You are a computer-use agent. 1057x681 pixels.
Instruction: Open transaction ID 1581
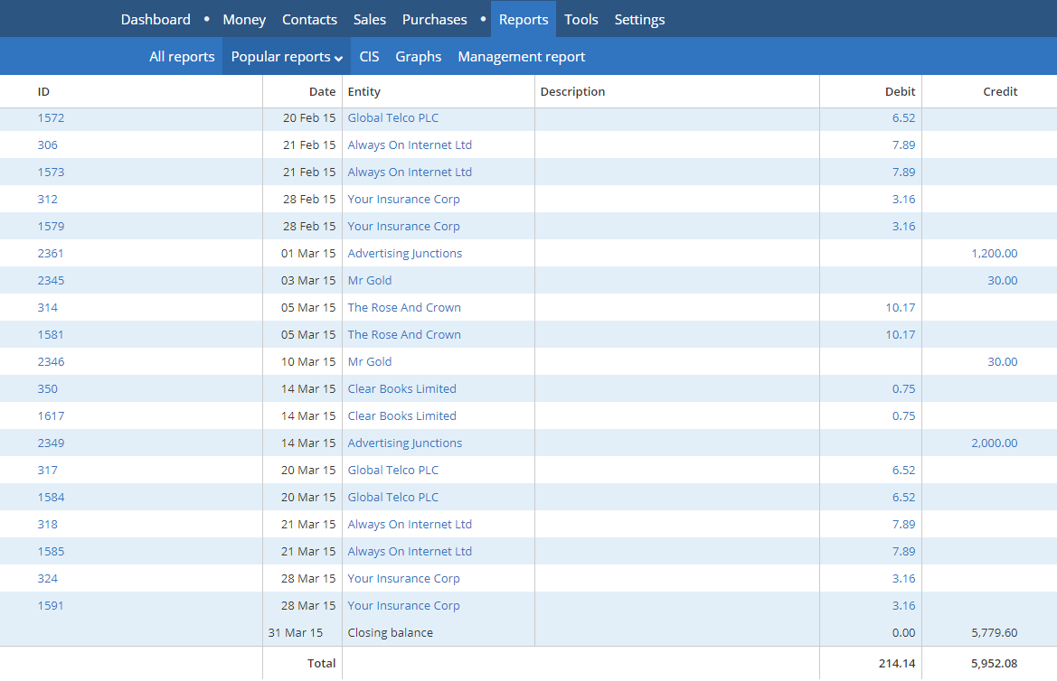51,335
